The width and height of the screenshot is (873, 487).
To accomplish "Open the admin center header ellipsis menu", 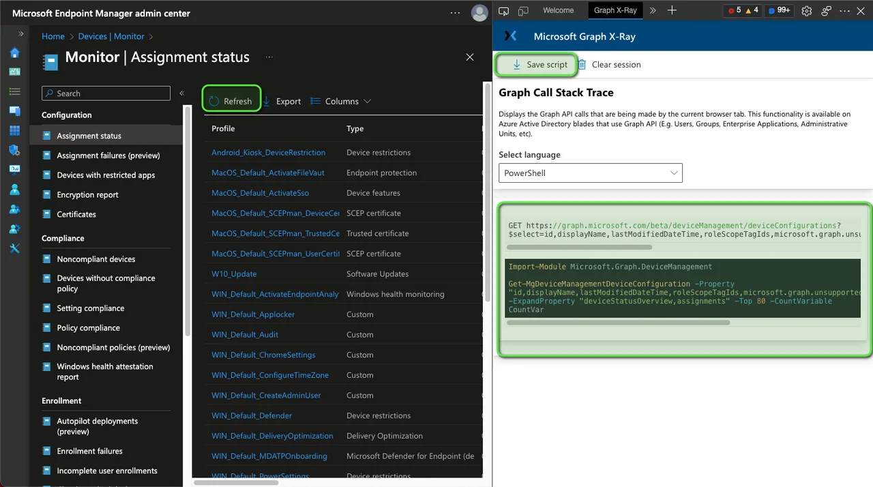I will [x=456, y=13].
